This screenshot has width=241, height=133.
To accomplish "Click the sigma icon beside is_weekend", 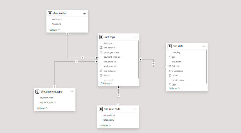I will tap(170, 71).
